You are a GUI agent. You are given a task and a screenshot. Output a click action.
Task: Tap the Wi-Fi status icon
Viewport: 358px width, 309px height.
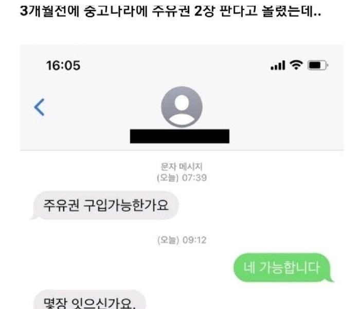pos(296,65)
